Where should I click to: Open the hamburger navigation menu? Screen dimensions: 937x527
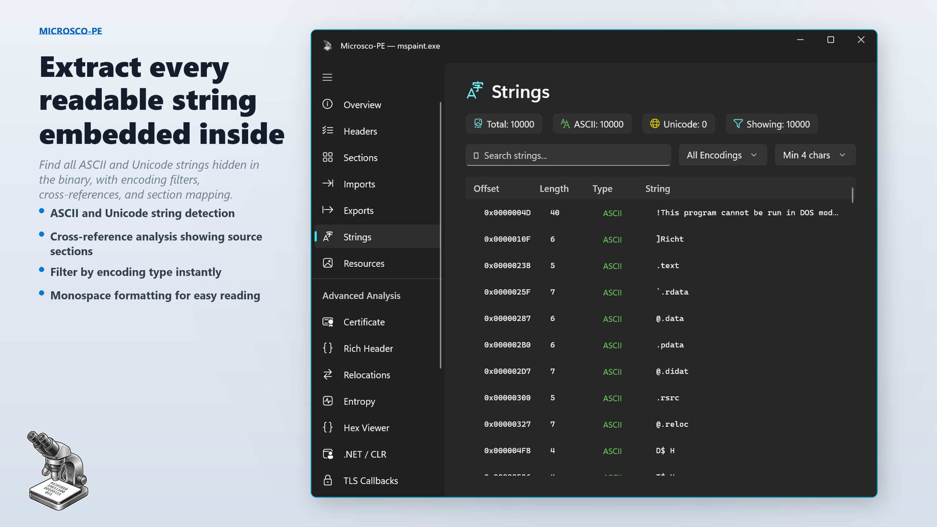(x=327, y=77)
